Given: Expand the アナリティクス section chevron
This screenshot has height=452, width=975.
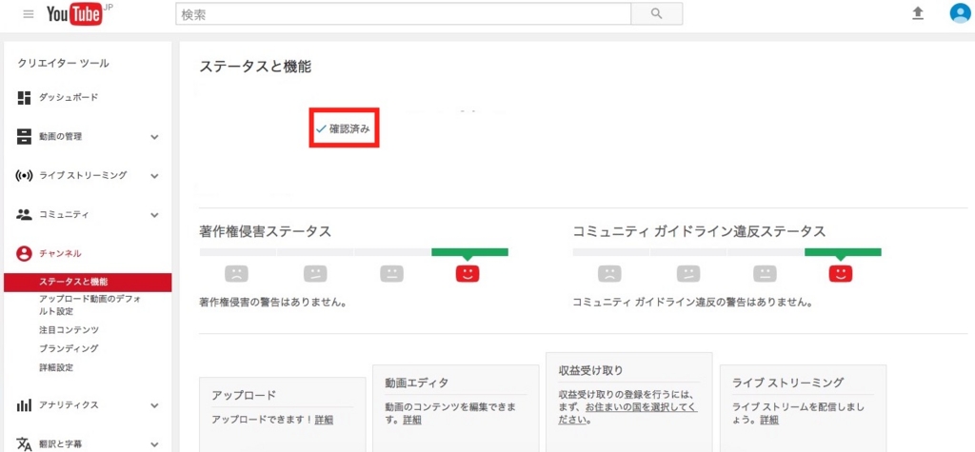Looking at the screenshot, I should click(x=155, y=405).
